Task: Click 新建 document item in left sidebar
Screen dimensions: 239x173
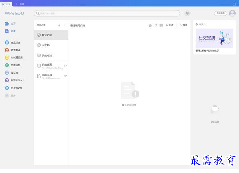Action: [x=10, y=31]
